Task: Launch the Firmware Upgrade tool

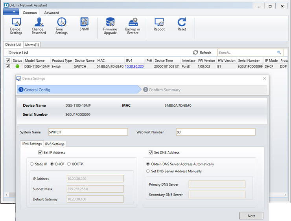Action: tap(110, 26)
